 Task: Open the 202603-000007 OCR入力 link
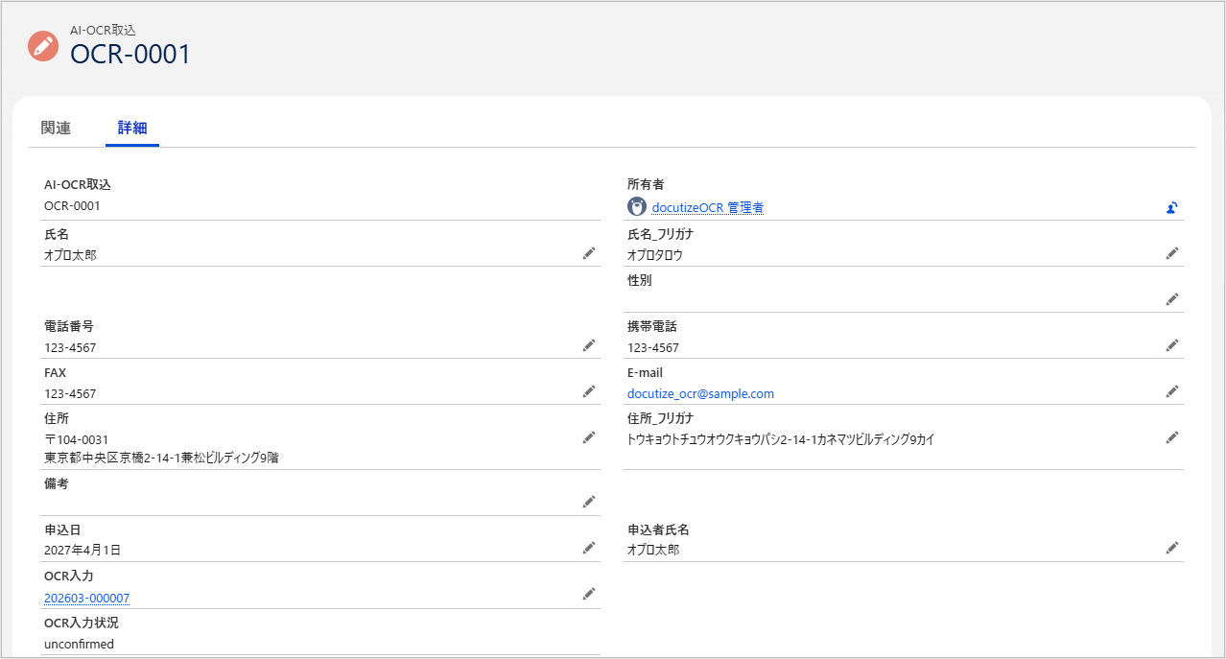coord(86,599)
